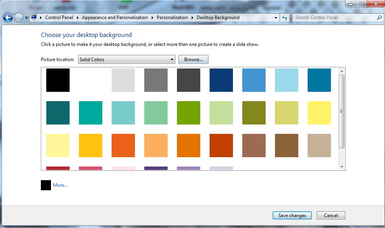Refresh the page with the refresh icon
The image size is (385, 228).
[285, 18]
